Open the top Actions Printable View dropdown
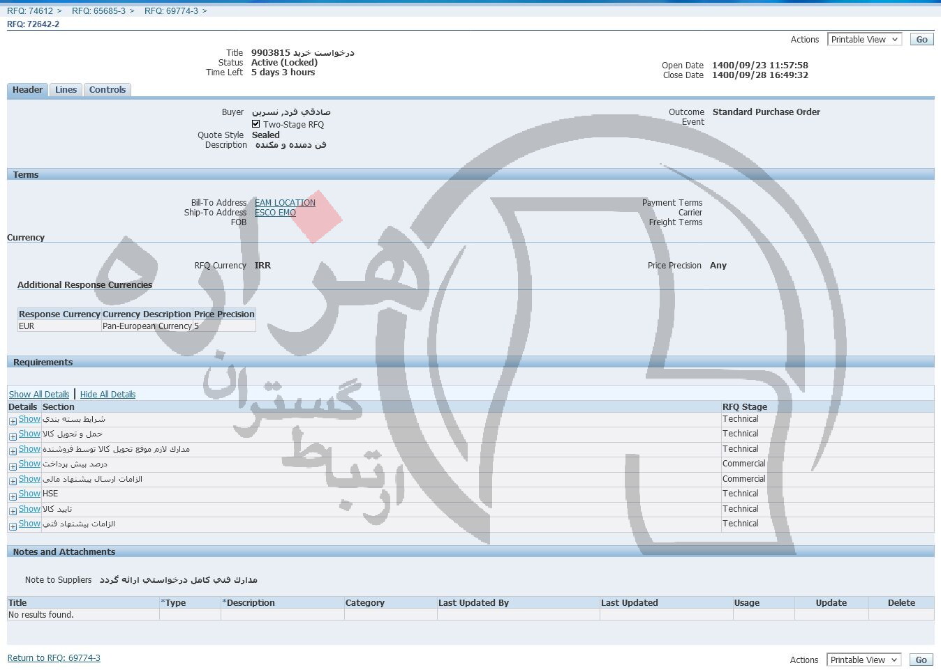This screenshot has width=941, height=670. coord(864,40)
